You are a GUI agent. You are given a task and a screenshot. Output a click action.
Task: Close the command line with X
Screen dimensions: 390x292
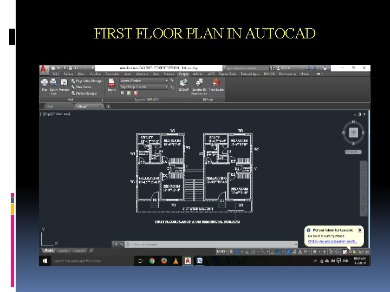point(116,244)
